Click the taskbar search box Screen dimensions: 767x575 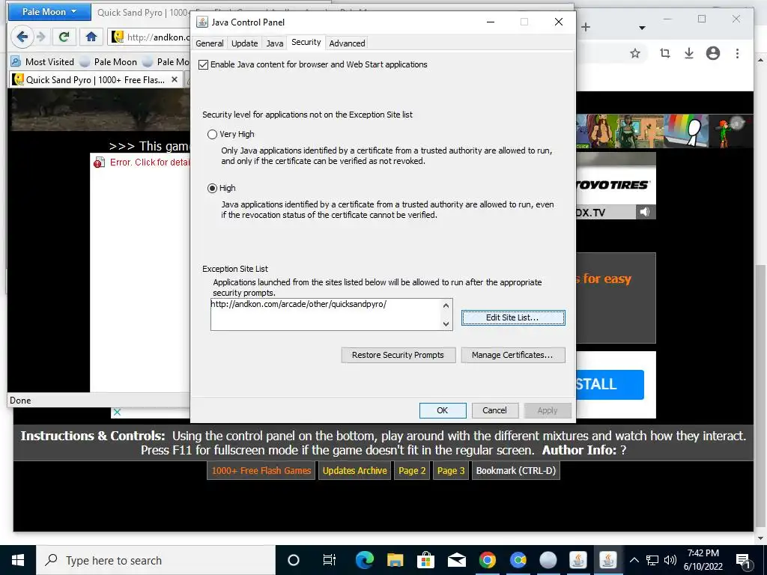(x=156, y=560)
